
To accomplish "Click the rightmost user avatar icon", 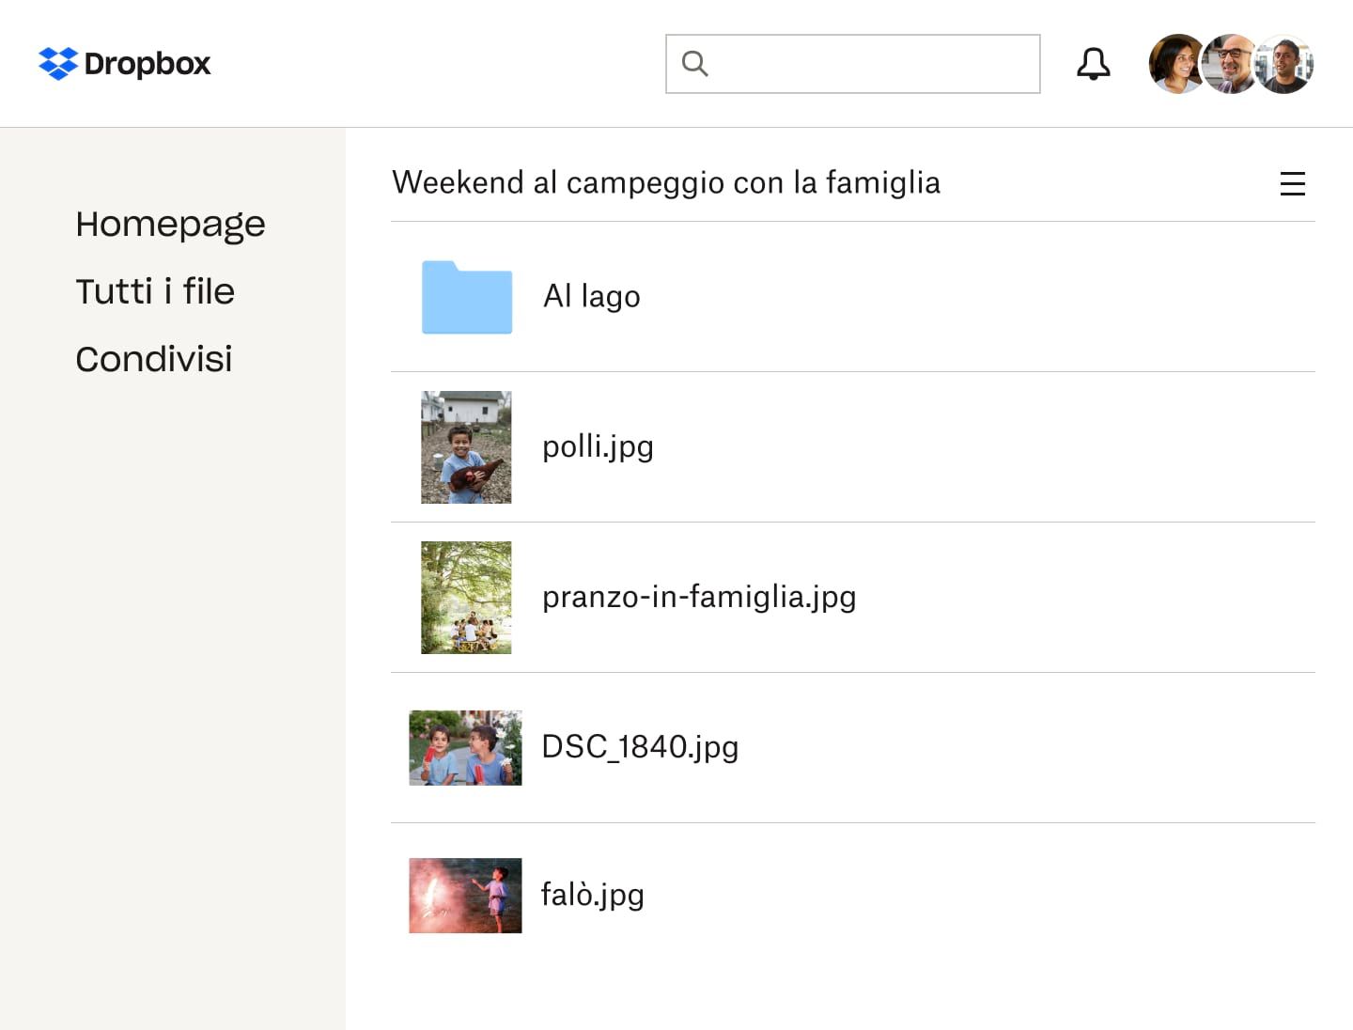I will click(x=1284, y=63).
